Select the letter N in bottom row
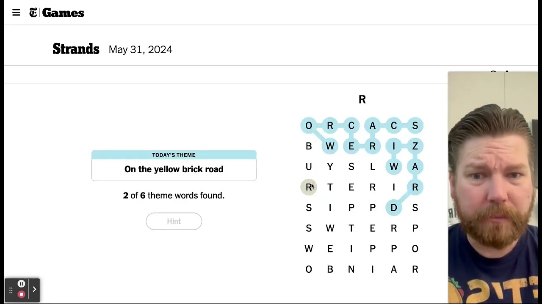The width and height of the screenshot is (542, 304). (x=351, y=269)
